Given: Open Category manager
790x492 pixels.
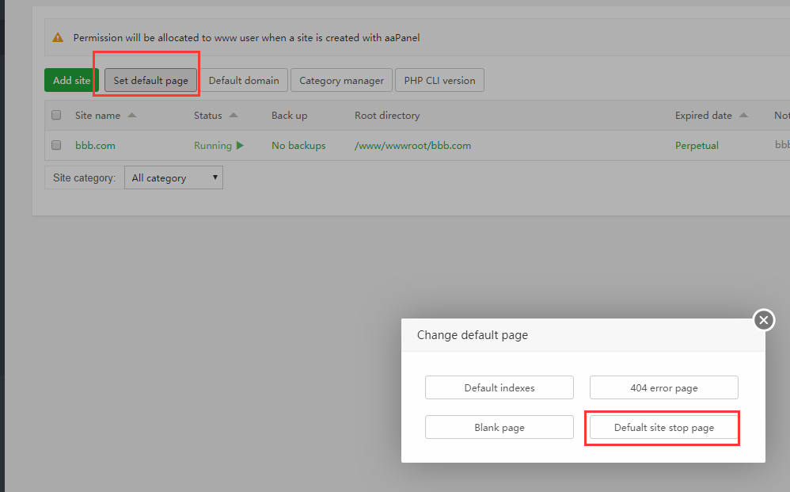Looking at the screenshot, I should [341, 80].
